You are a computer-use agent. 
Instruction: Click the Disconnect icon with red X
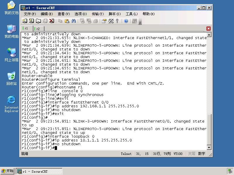click(52, 21)
